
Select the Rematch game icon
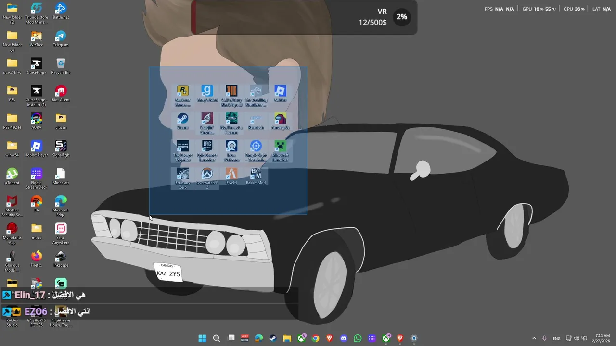click(x=256, y=121)
